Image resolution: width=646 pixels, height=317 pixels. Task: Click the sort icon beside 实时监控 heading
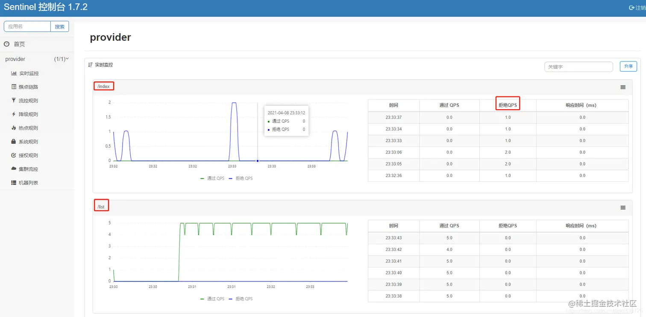pyautogui.click(x=90, y=65)
